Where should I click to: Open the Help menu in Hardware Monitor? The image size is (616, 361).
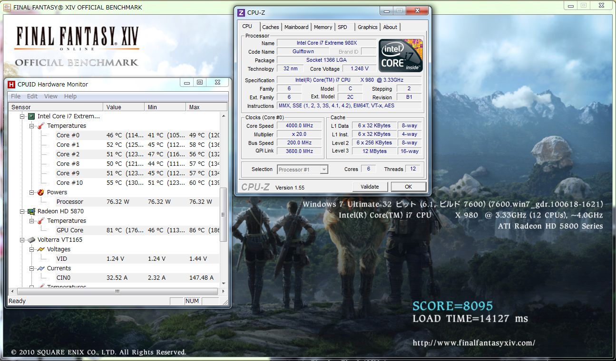pyautogui.click(x=70, y=96)
